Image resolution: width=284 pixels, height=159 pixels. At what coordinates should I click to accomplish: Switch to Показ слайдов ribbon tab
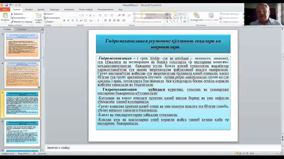coord(86,9)
